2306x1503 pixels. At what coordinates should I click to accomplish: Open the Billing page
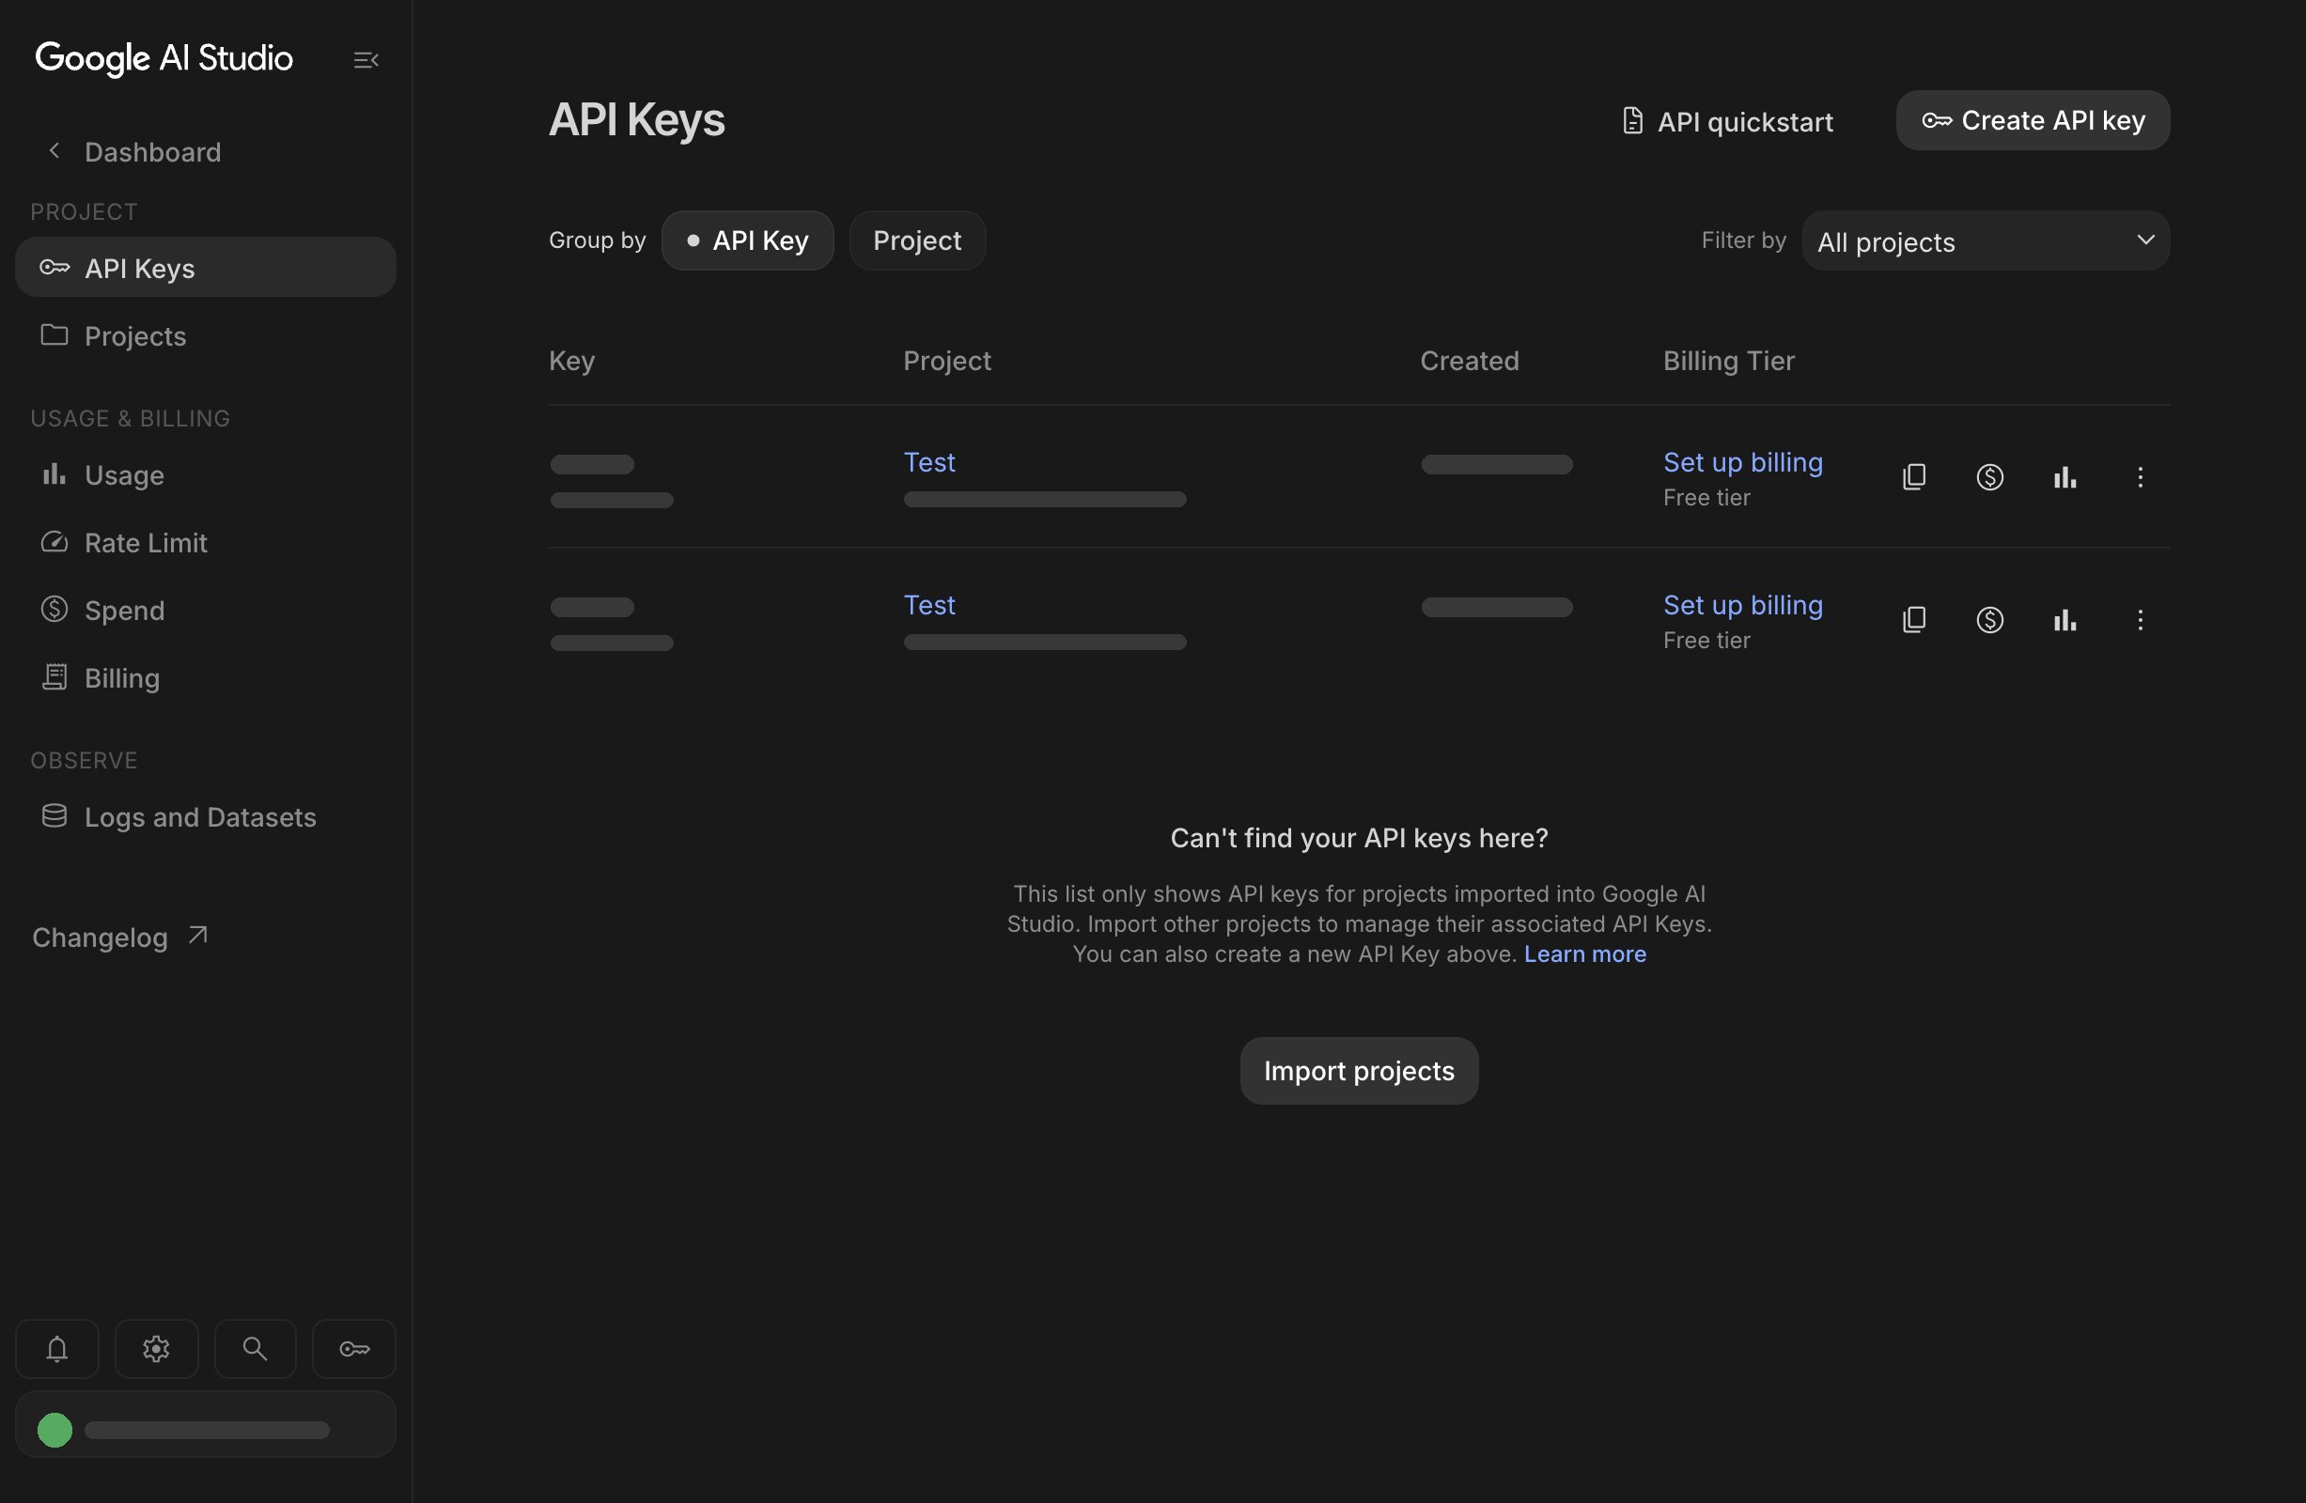pyautogui.click(x=206, y=678)
